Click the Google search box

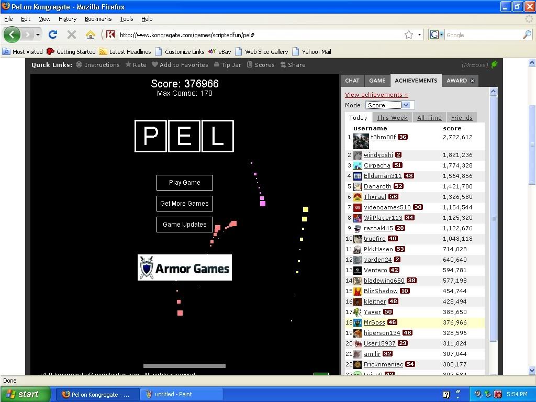point(483,35)
